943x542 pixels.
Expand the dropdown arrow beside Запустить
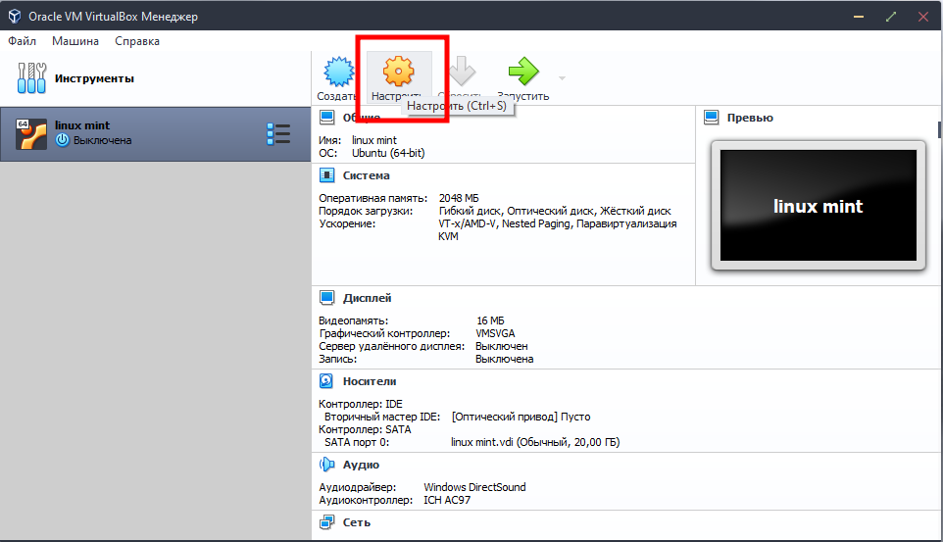pyautogui.click(x=562, y=77)
